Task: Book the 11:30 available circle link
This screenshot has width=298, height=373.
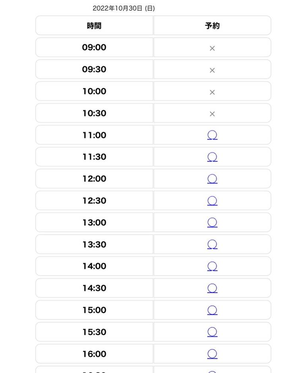Action: tap(212, 157)
